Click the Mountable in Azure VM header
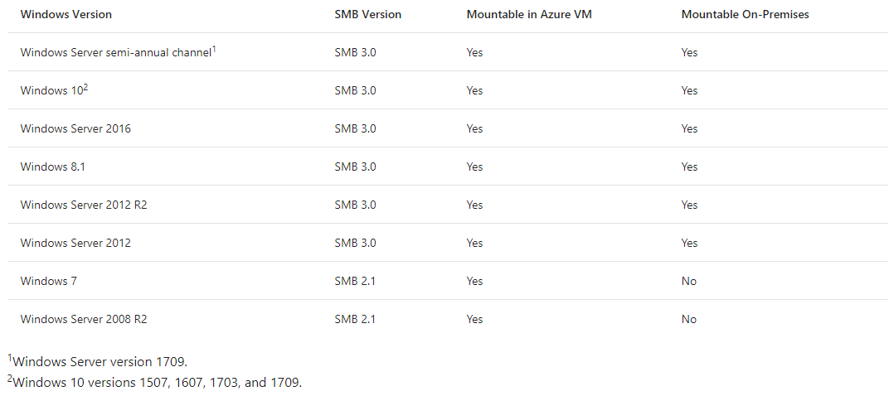Screen dimensions: 894x396 click(x=529, y=15)
